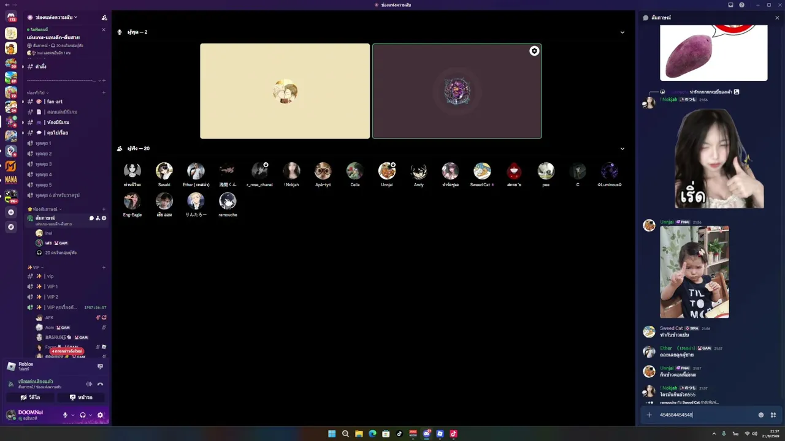Viewport: 785px width, 441px height.
Task: Open the help icon in the title bar
Action: point(741,5)
